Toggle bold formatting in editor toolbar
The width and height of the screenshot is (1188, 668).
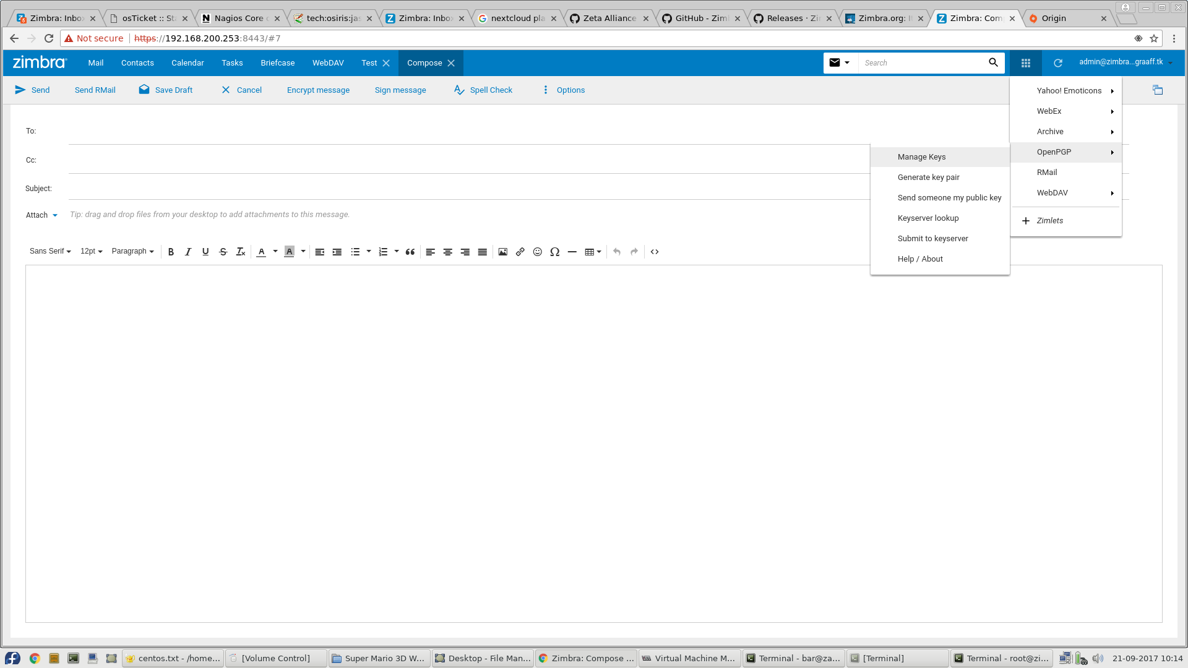click(171, 252)
